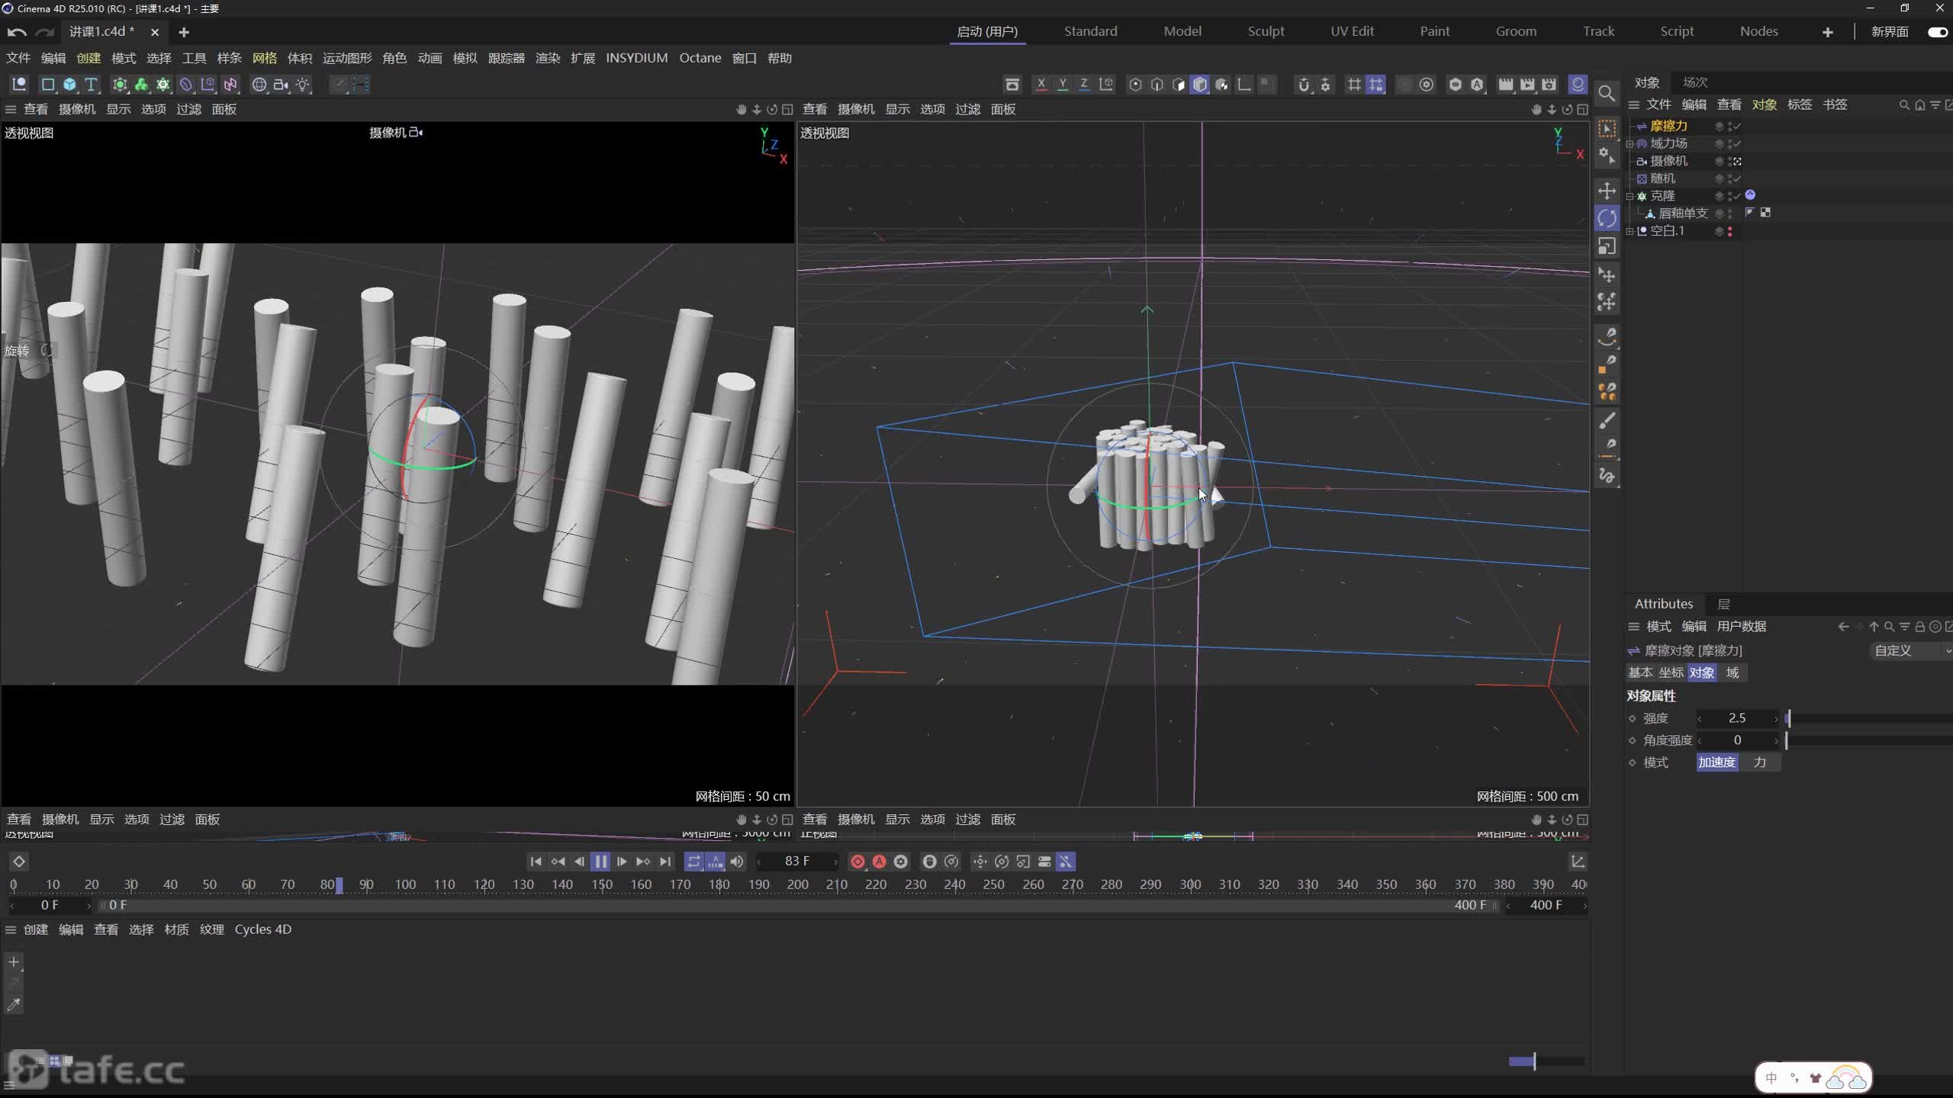The width and height of the screenshot is (1953, 1098).
Task: Switch to the Sculpt layout tab
Action: coord(1266,31)
